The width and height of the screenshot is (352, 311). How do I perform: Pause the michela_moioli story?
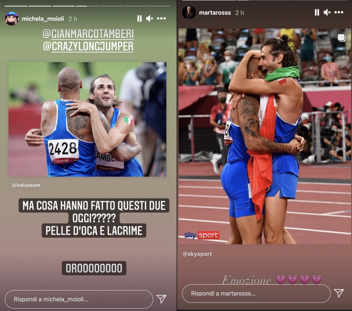click(x=140, y=19)
